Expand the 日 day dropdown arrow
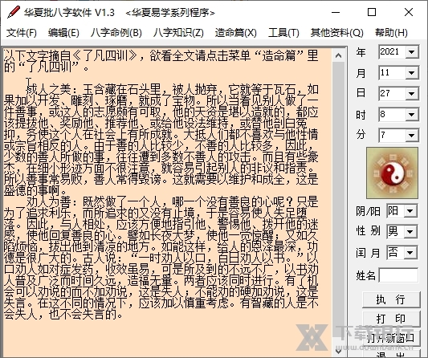Viewport: 428px width, 358px height. 412,94
